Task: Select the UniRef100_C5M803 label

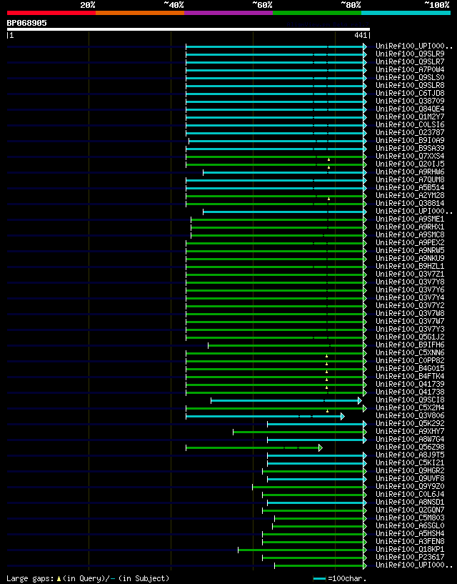Action: coord(410,518)
